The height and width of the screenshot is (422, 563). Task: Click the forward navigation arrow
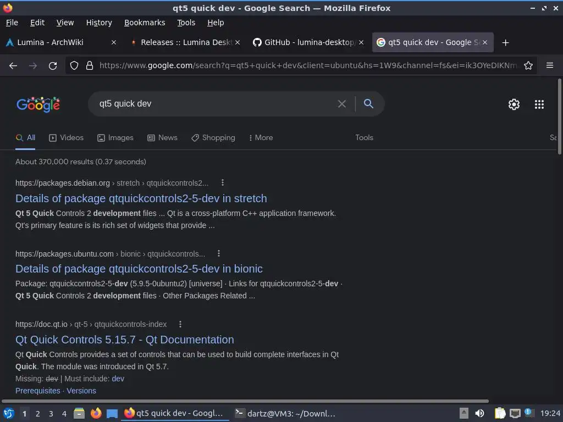click(32, 66)
